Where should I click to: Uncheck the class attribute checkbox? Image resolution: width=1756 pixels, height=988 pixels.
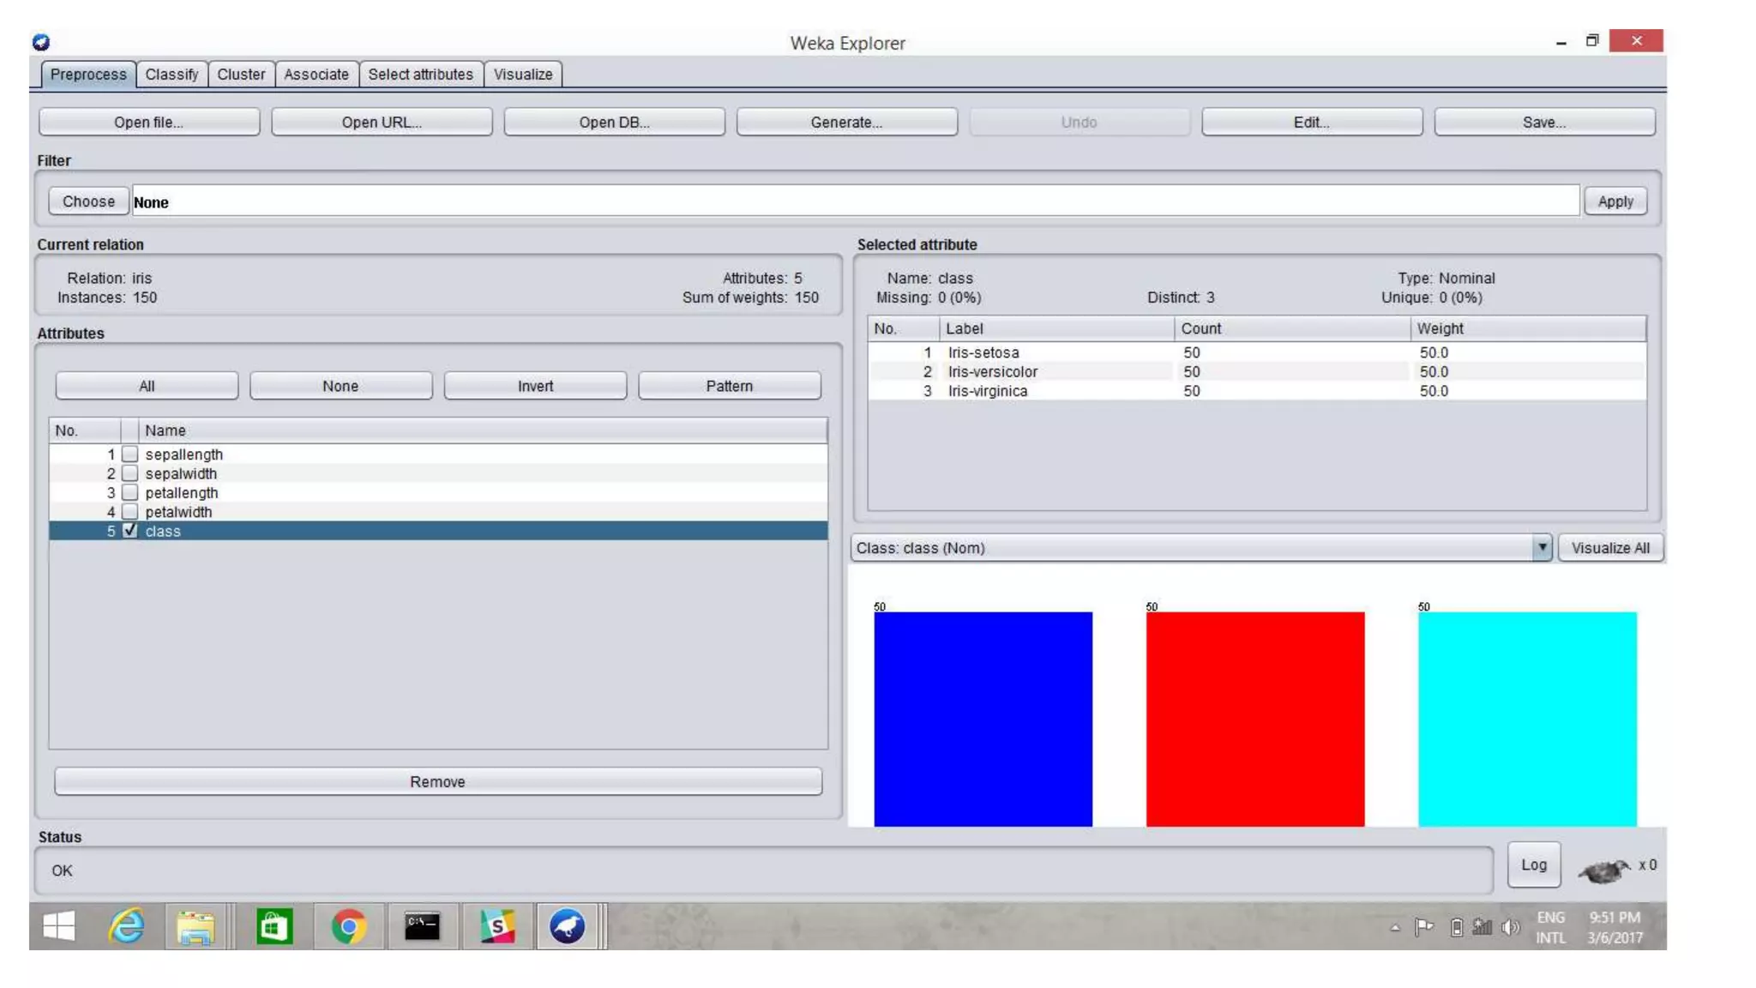(x=129, y=531)
